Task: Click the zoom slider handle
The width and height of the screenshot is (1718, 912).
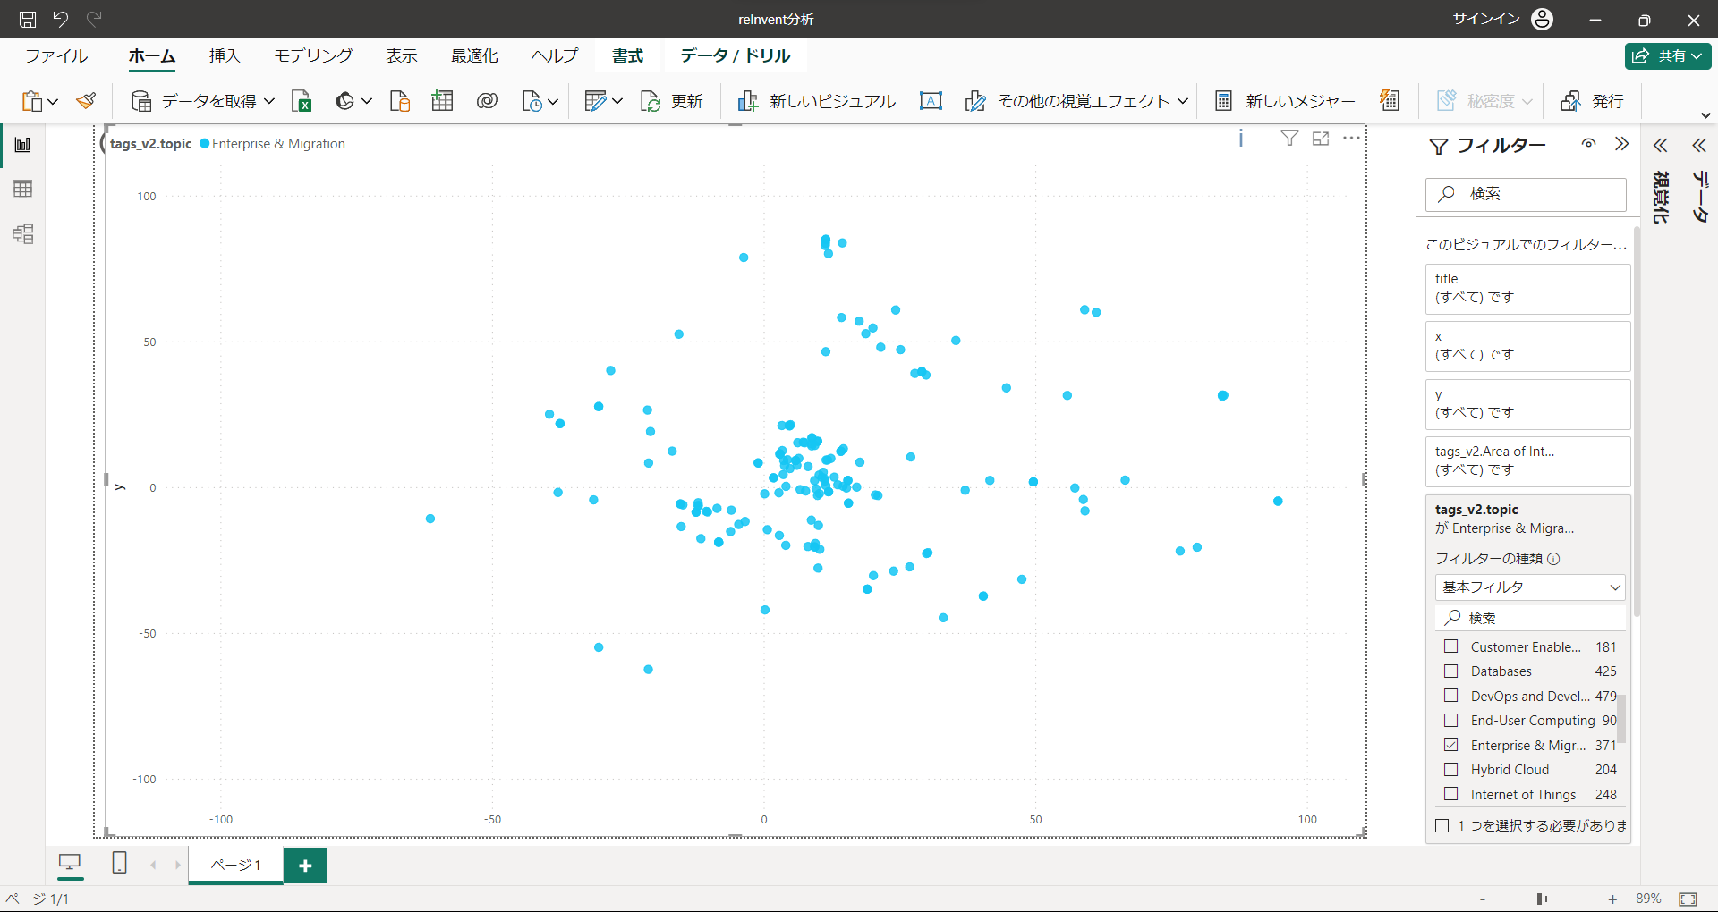Action: click(x=1541, y=899)
